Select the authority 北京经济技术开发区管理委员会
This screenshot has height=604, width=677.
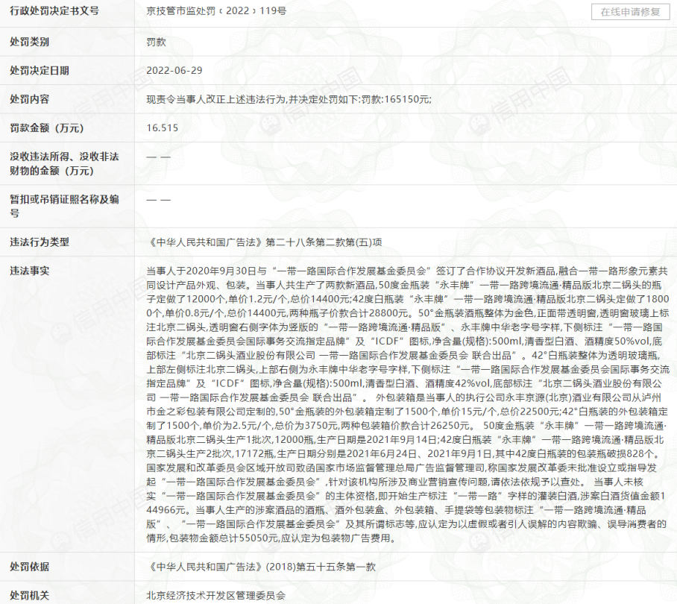[216, 596]
